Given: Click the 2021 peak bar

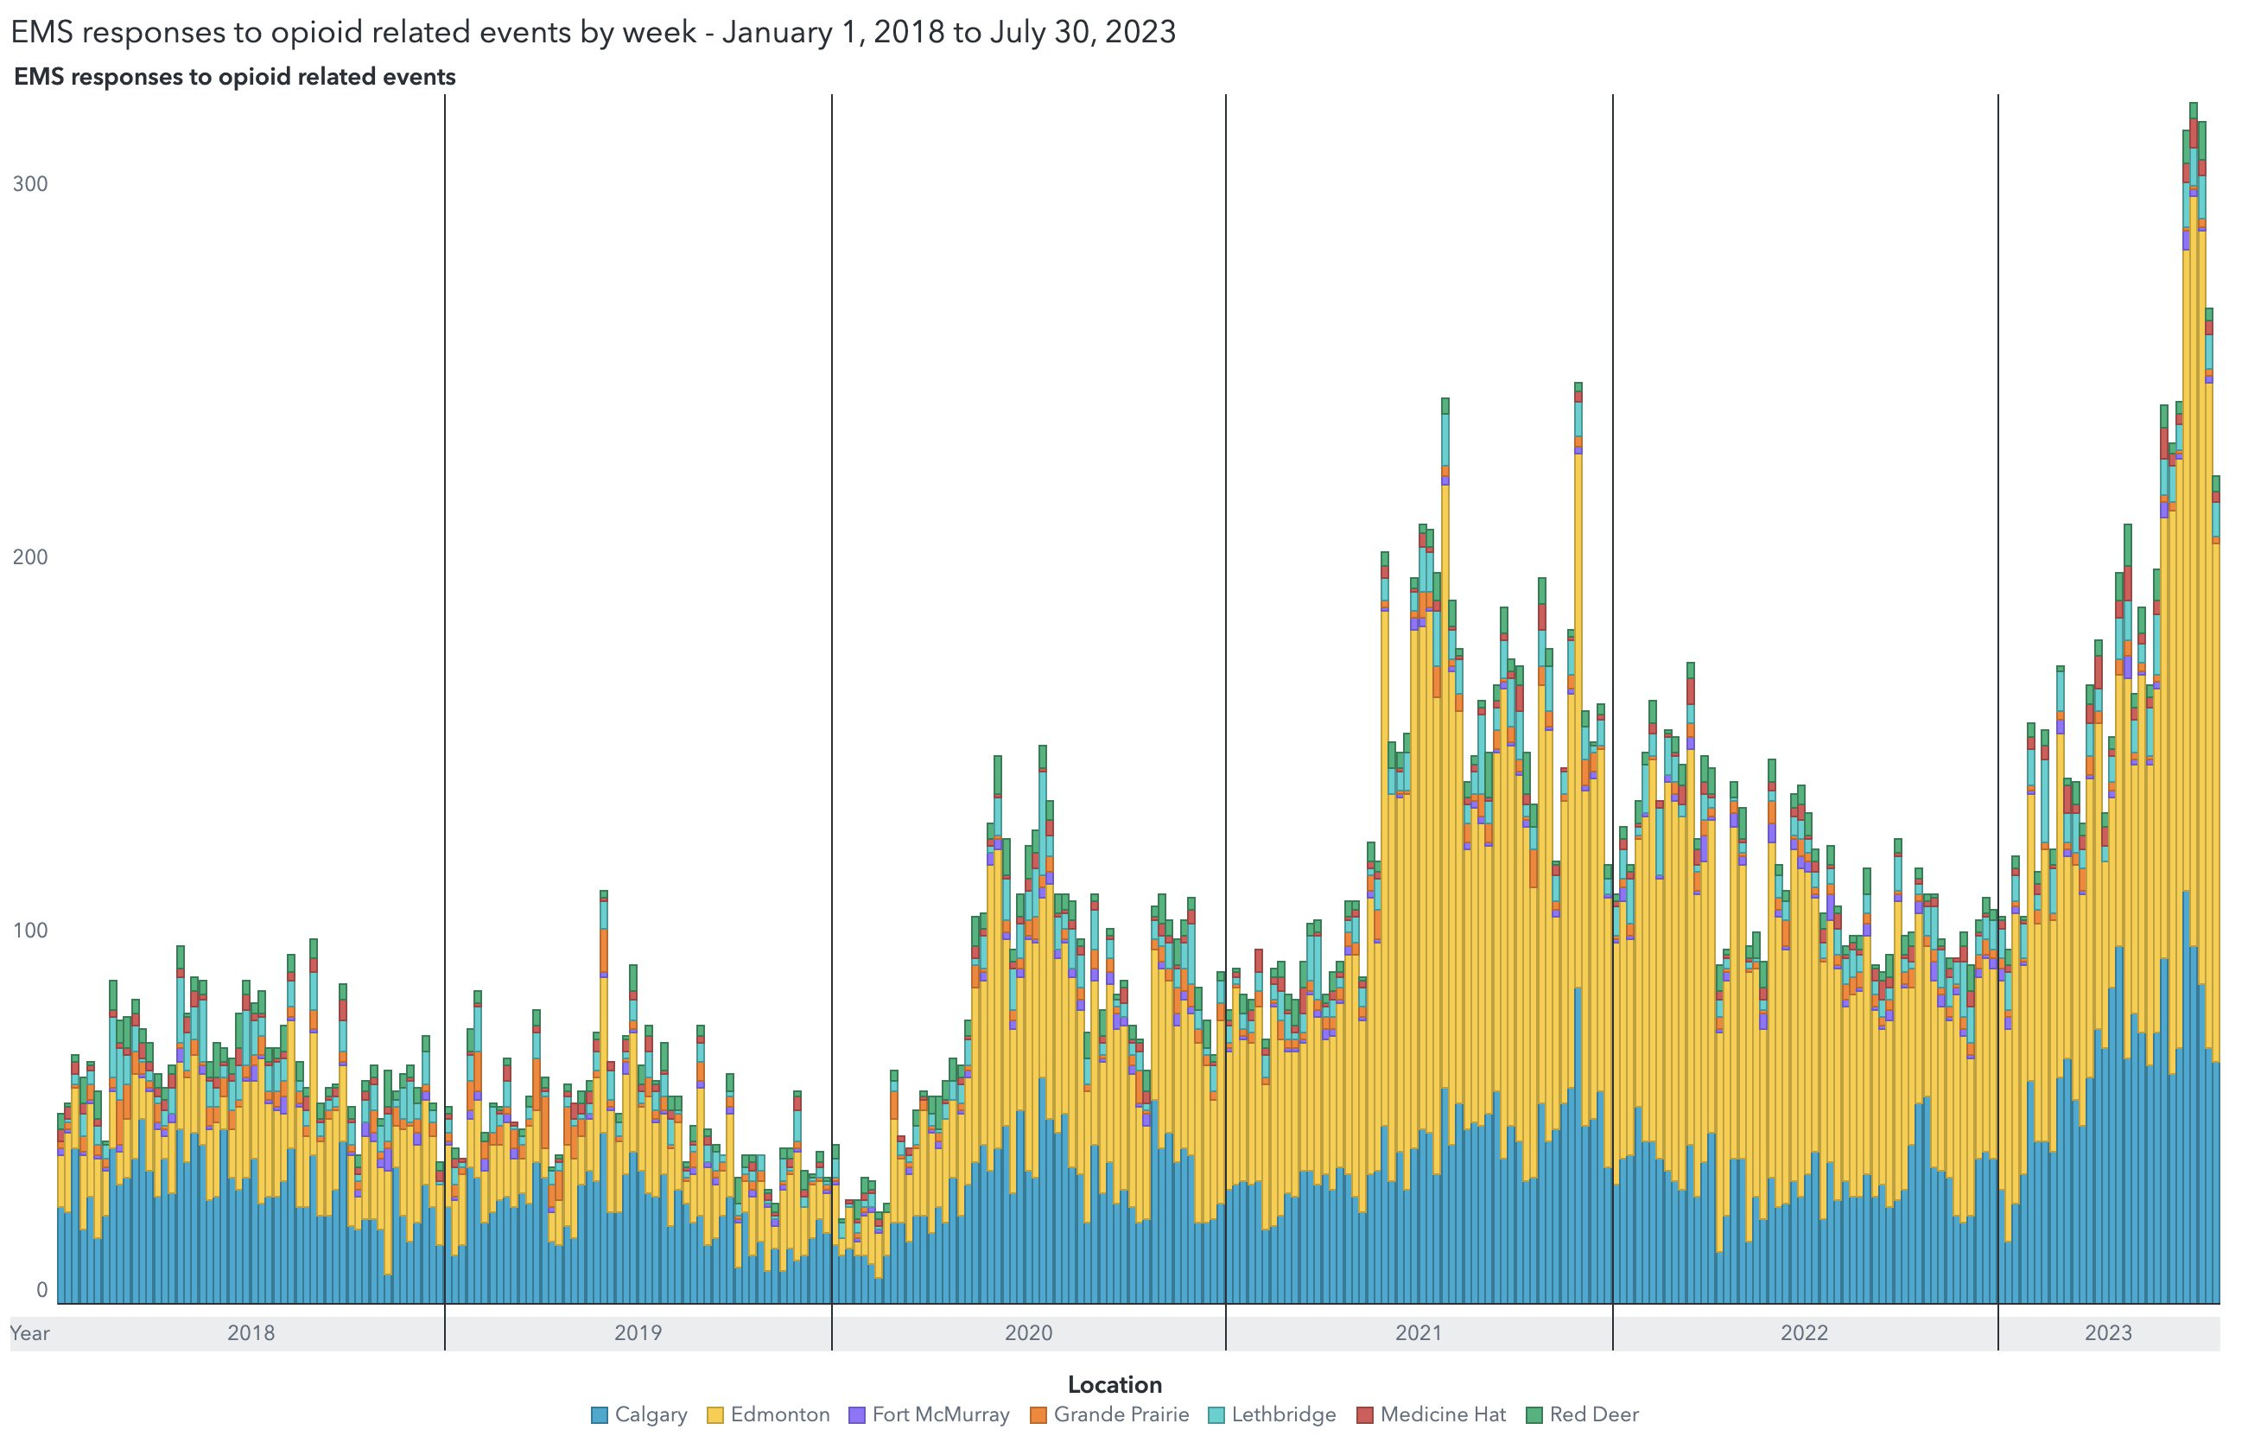Looking at the screenshot, I should coord(1578,467).
